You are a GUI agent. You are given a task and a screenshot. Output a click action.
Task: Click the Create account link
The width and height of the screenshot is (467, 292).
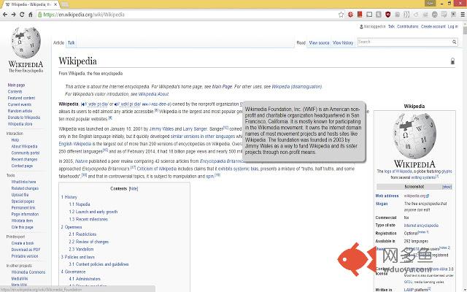[433, 26]
